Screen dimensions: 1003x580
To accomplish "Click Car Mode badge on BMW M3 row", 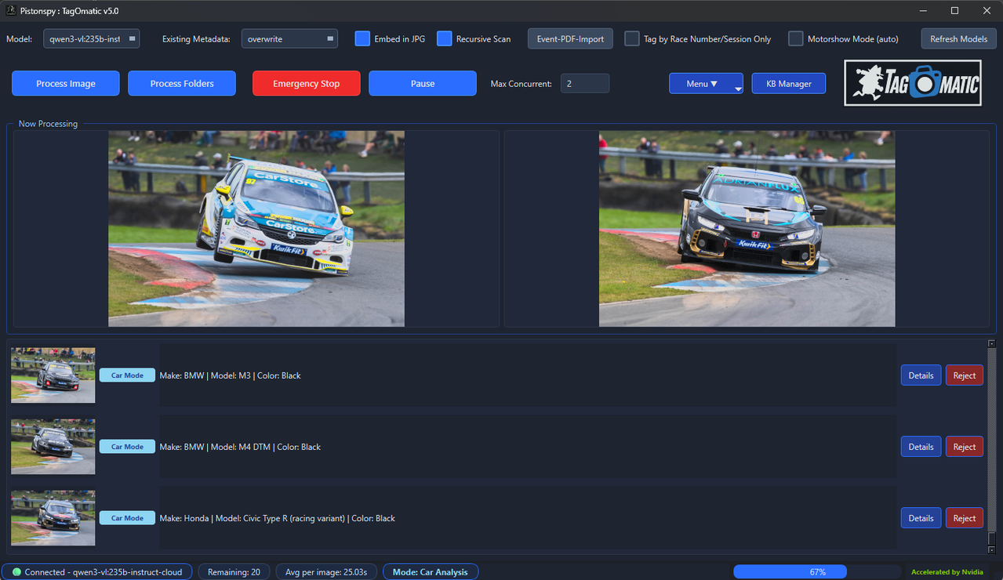I will [127, 375].
